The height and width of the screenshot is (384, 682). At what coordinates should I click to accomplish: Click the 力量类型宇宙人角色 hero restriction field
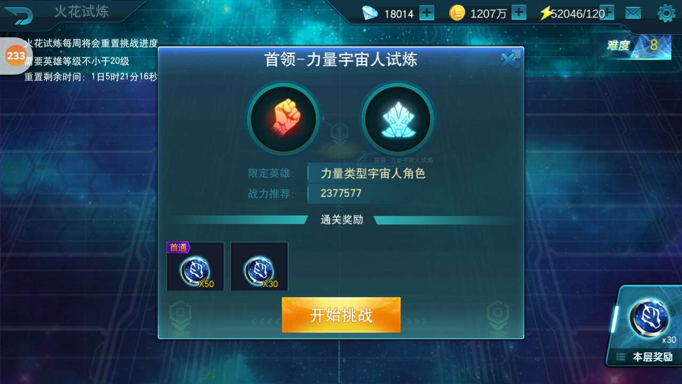click(373, 173)
